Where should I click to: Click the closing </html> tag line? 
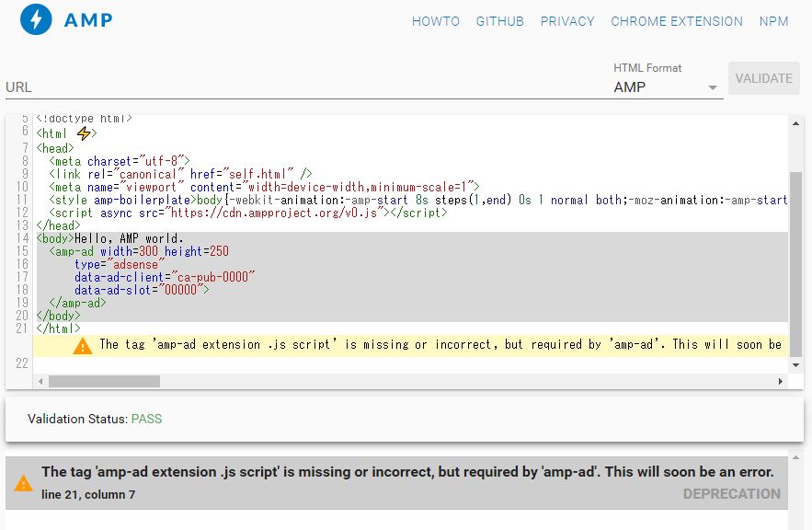pos(59,328)
